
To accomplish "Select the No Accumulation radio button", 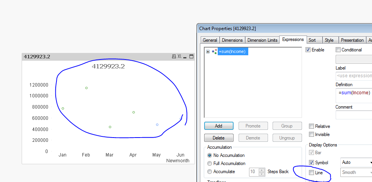I will [210, 155].
